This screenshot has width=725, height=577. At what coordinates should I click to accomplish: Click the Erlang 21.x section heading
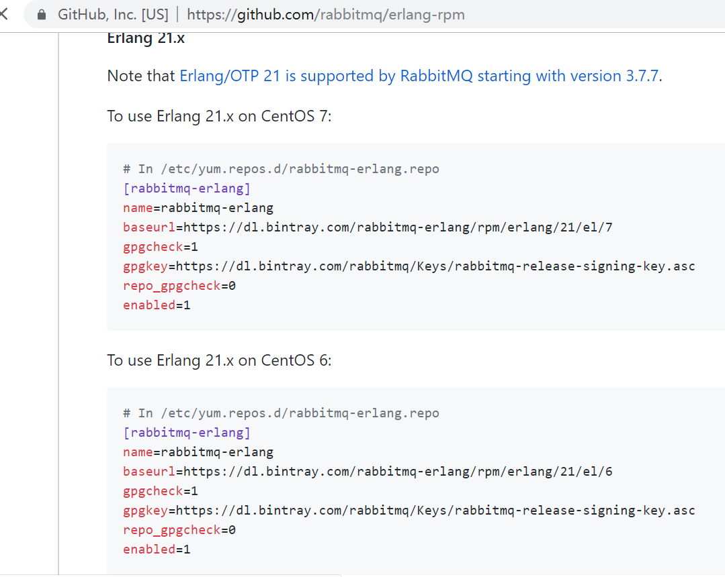146,38
